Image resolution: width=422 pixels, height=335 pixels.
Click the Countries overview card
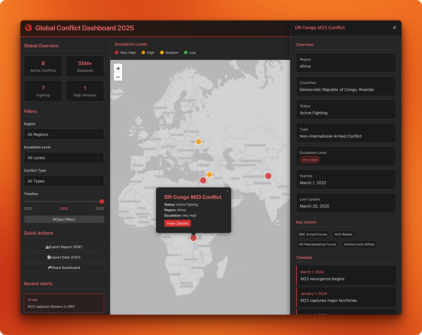(x=346, y=86)
